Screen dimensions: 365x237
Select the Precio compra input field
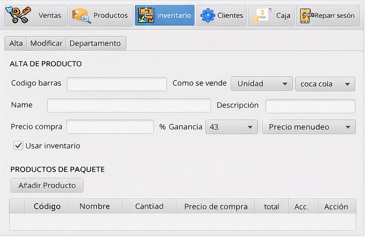110,127
